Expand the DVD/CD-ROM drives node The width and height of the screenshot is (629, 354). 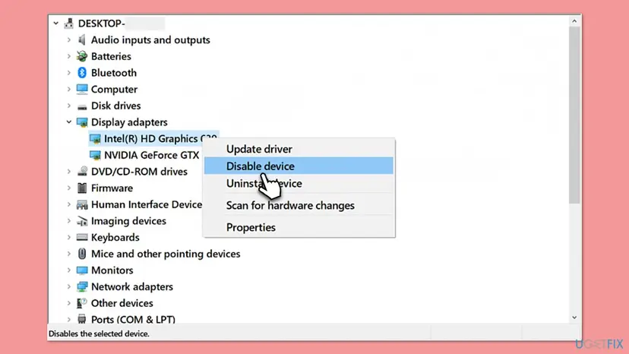(69, 172)
